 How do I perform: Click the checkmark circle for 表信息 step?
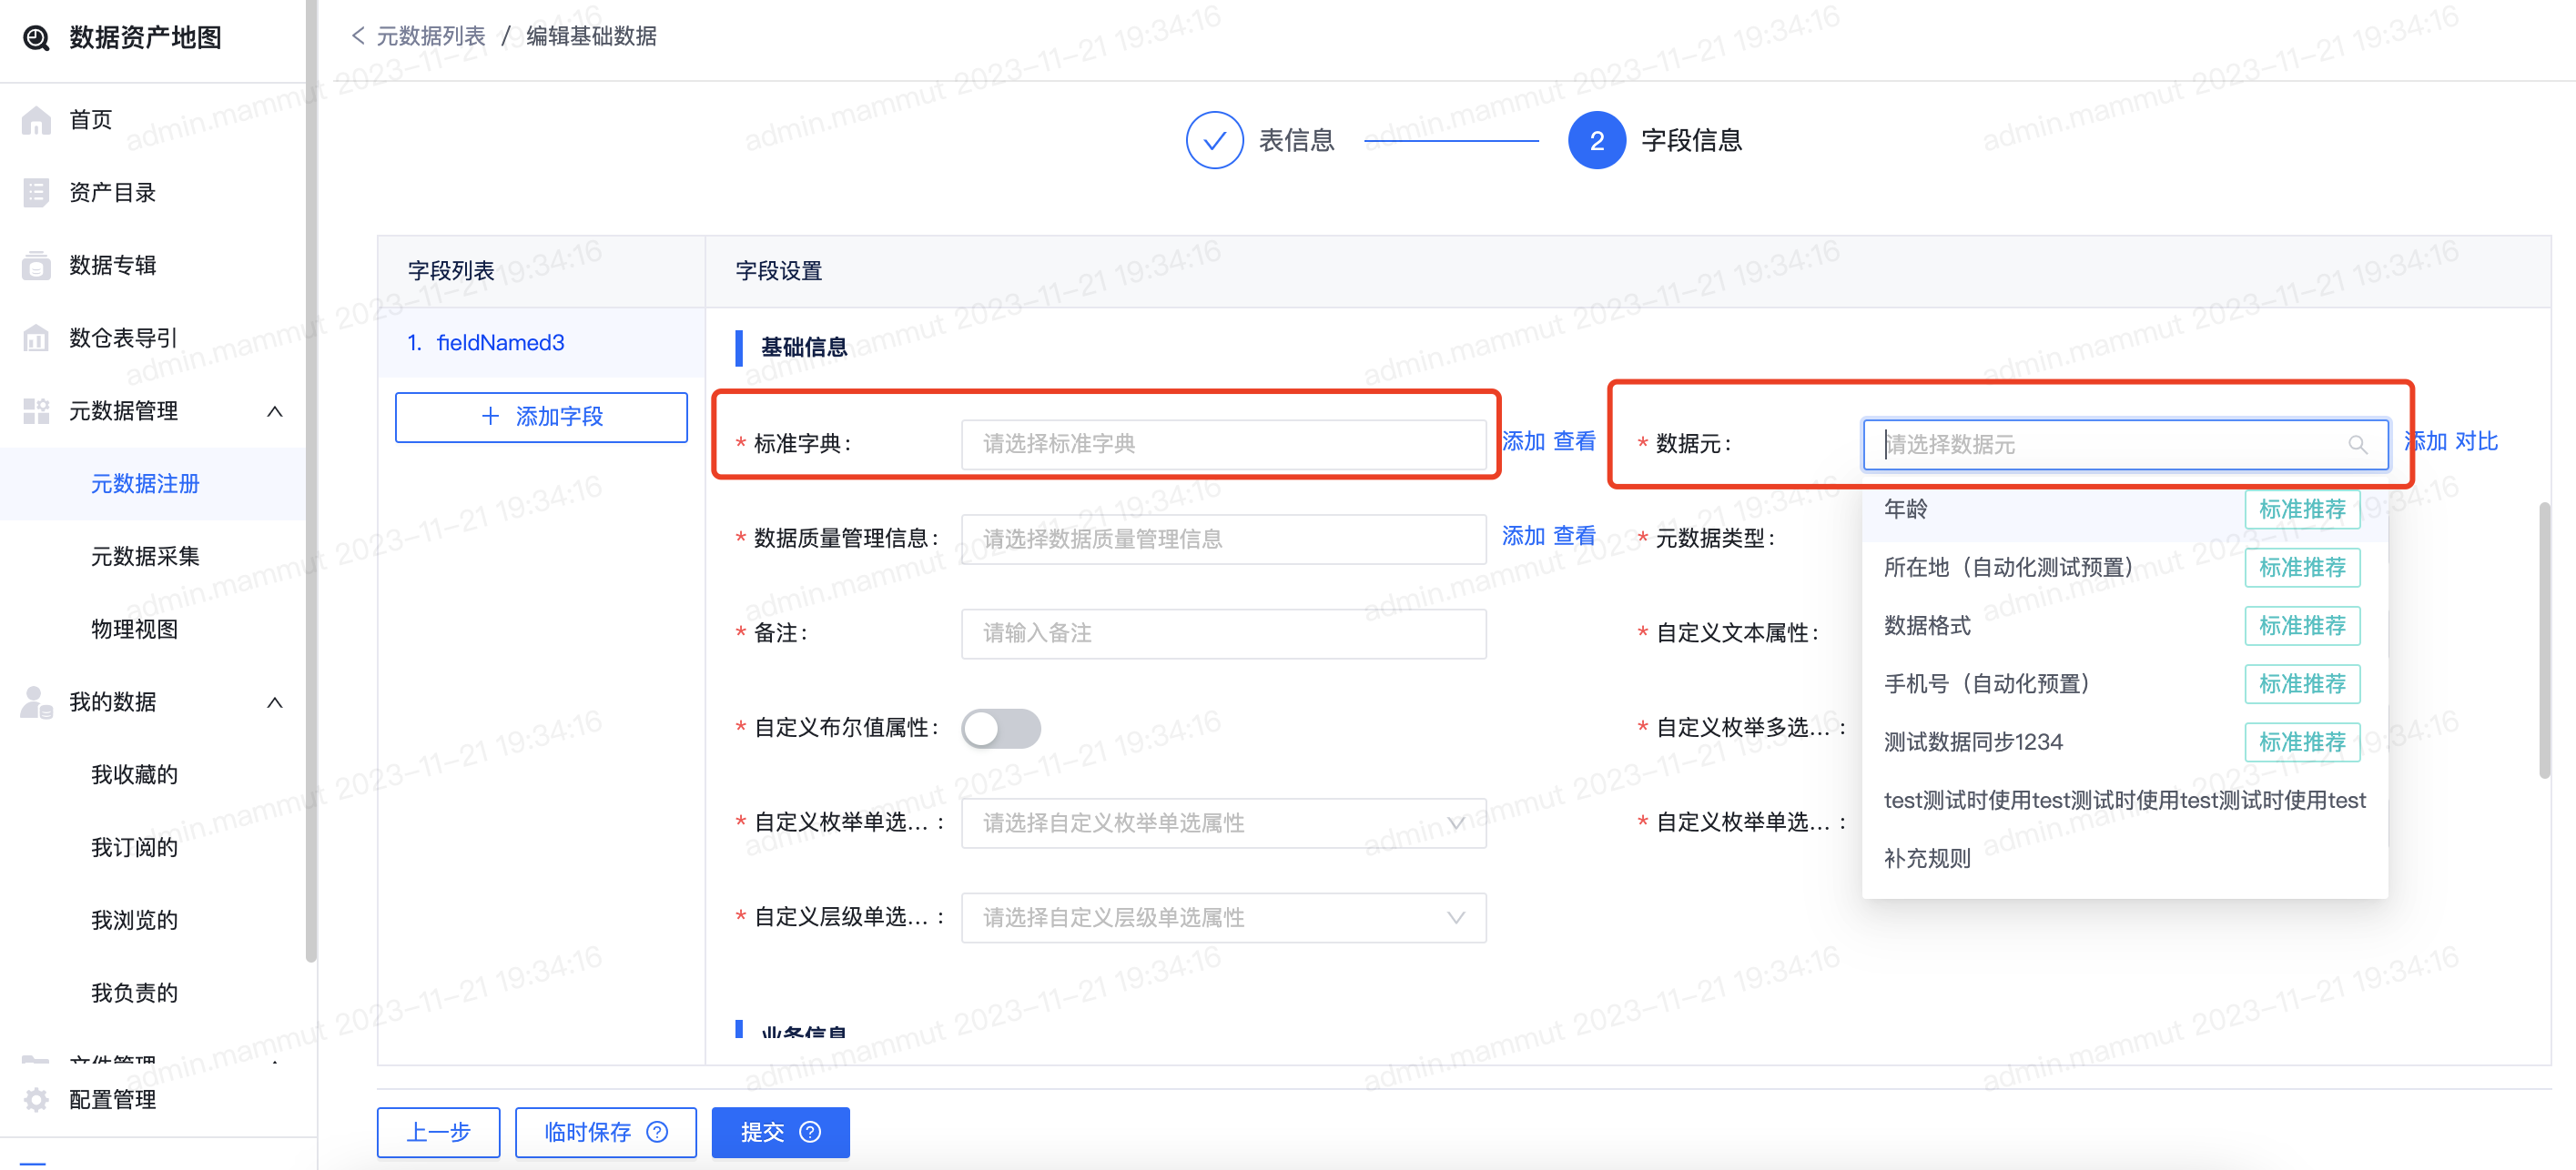tap(1214, 141)
